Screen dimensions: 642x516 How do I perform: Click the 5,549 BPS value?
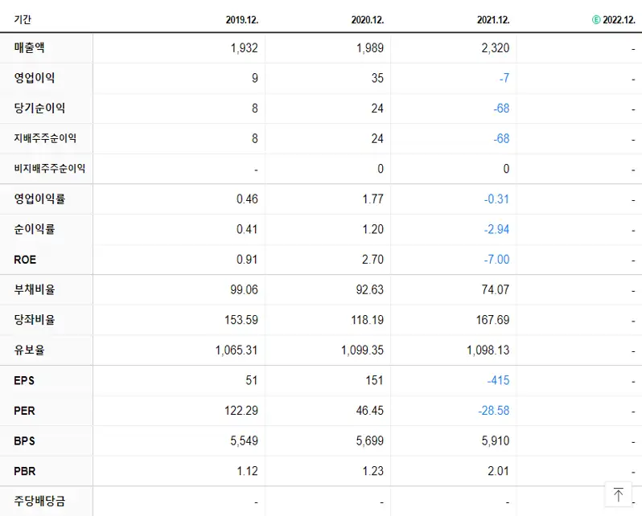tap(245, 441)
